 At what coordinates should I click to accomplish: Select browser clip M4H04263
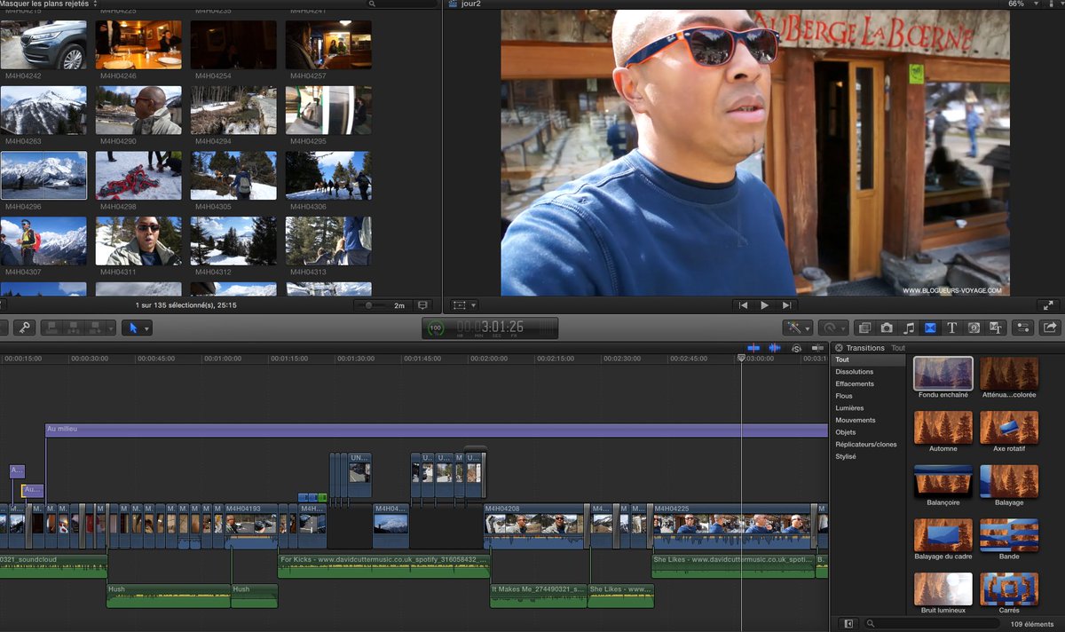coord(43,110)
